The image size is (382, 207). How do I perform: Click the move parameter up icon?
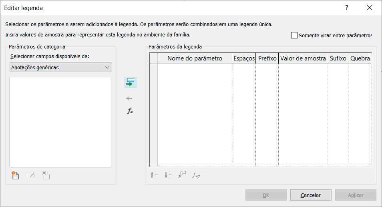(x=154, y=175)
